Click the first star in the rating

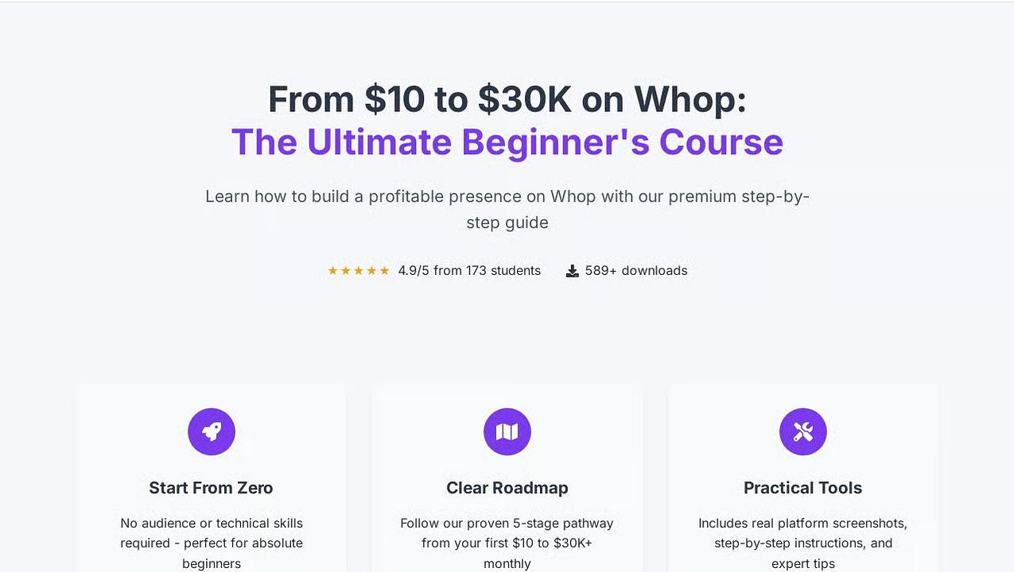point(333,271)
